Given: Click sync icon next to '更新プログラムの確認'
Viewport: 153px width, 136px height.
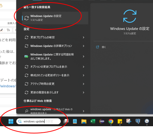Looking at the screenshot, I should (x=27, y=37).
